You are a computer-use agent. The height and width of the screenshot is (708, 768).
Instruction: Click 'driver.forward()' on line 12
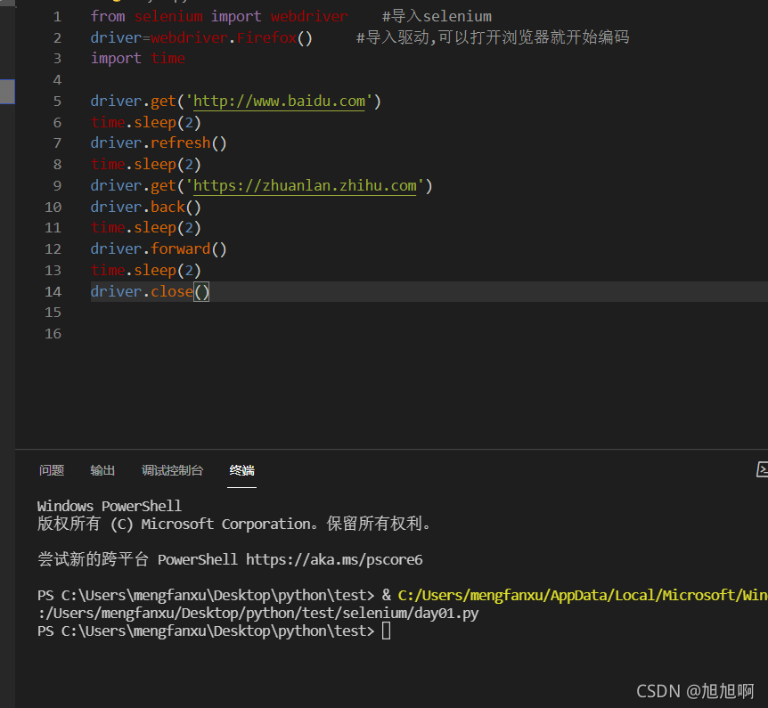click(159, 249)
